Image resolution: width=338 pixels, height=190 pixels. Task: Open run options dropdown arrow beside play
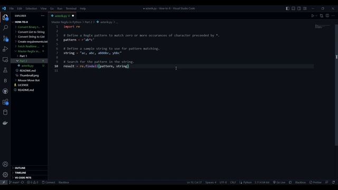(316, 16)
